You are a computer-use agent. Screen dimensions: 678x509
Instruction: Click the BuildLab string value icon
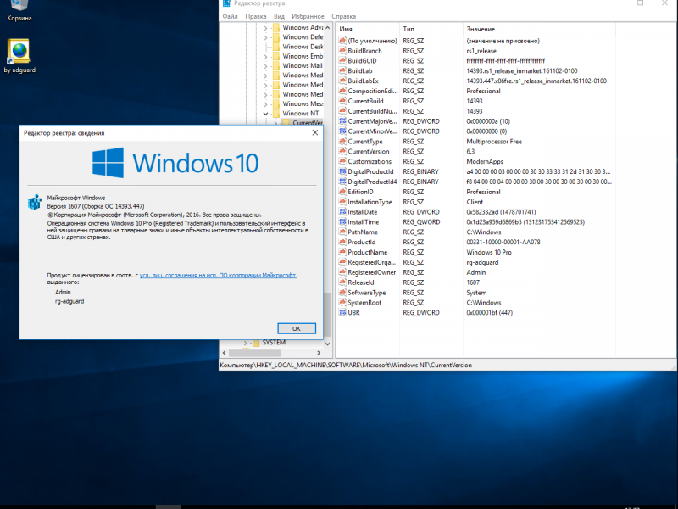342,71
